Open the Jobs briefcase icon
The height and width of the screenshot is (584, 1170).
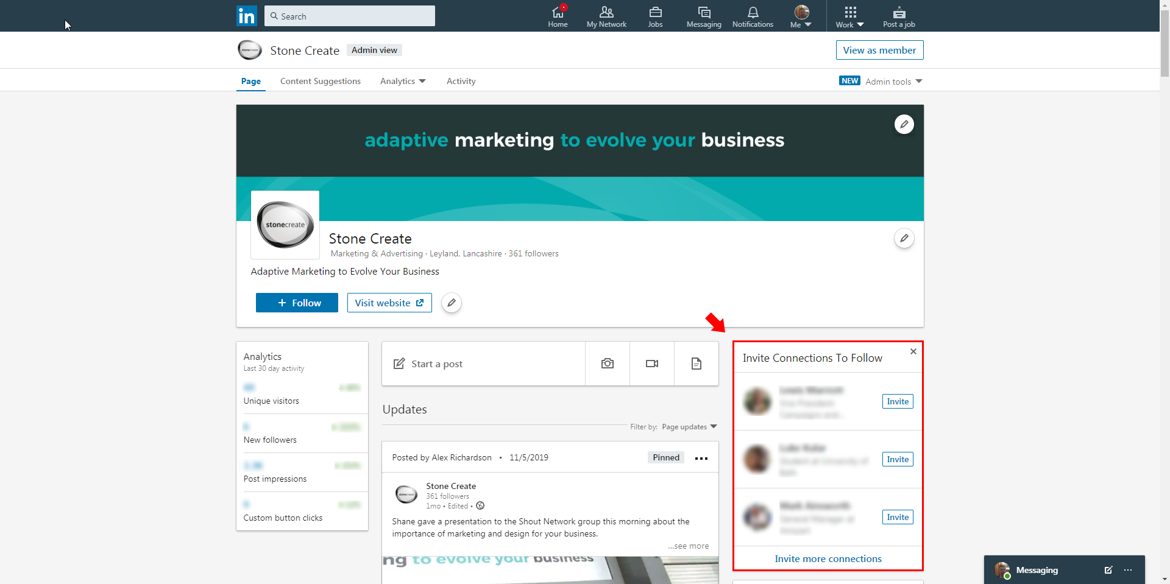click(655, 16)
